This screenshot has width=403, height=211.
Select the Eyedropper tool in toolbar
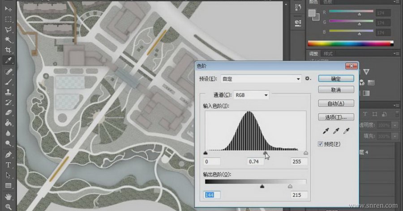(8, 60)
